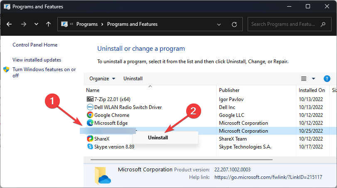Click the search magnifier icon
The width and height of the screenshot is (337, 188).
pos(323,24)
